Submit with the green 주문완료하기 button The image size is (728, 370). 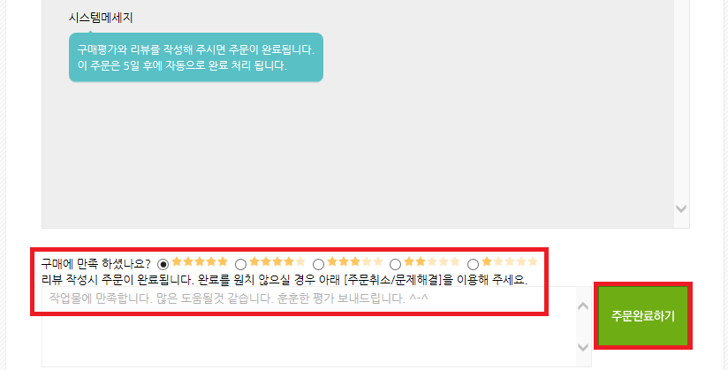pos(643,315)
